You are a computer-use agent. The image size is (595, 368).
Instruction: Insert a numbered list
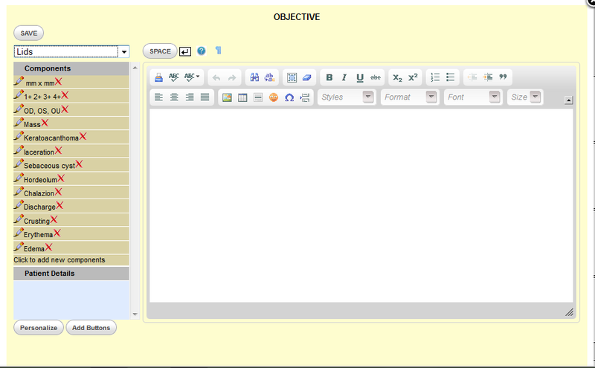pos(435,77)
